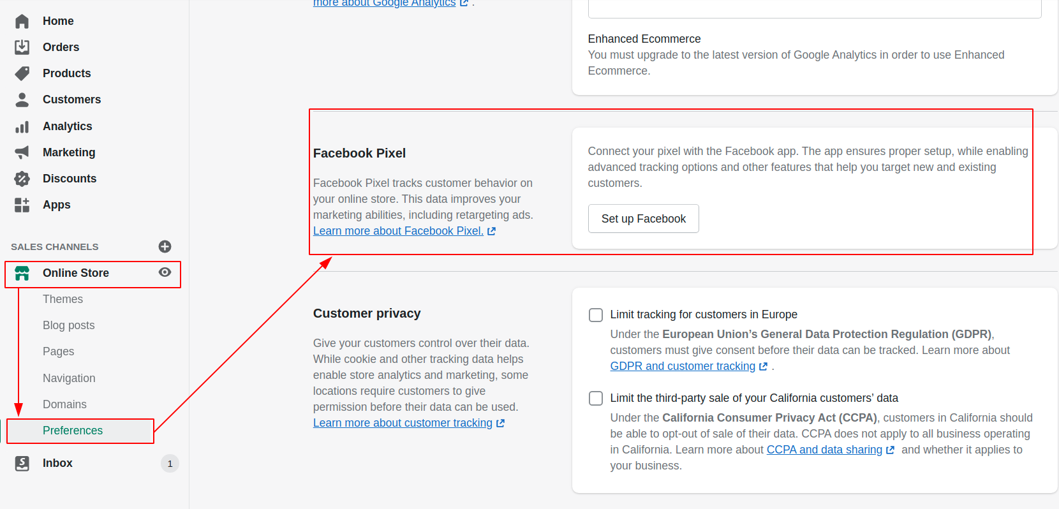Click the Home house icon
Screen dimensions: 1059x509
22,21
